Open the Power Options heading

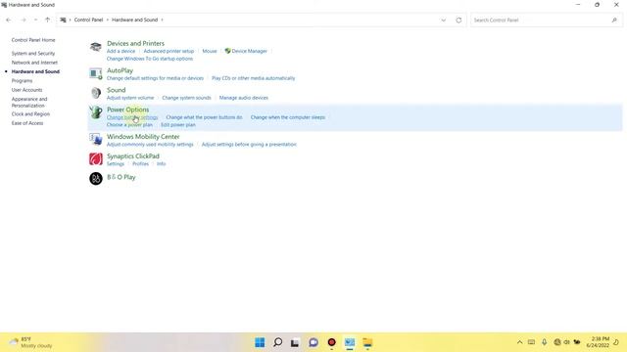pyautogui.click(x=128, y=110)
